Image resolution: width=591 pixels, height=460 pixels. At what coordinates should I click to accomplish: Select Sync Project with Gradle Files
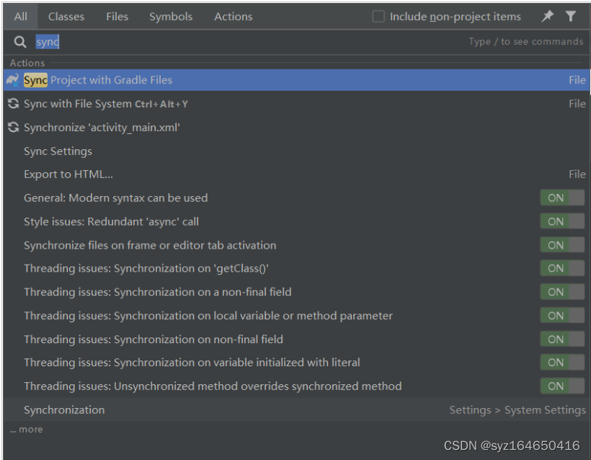coord(98,80)
